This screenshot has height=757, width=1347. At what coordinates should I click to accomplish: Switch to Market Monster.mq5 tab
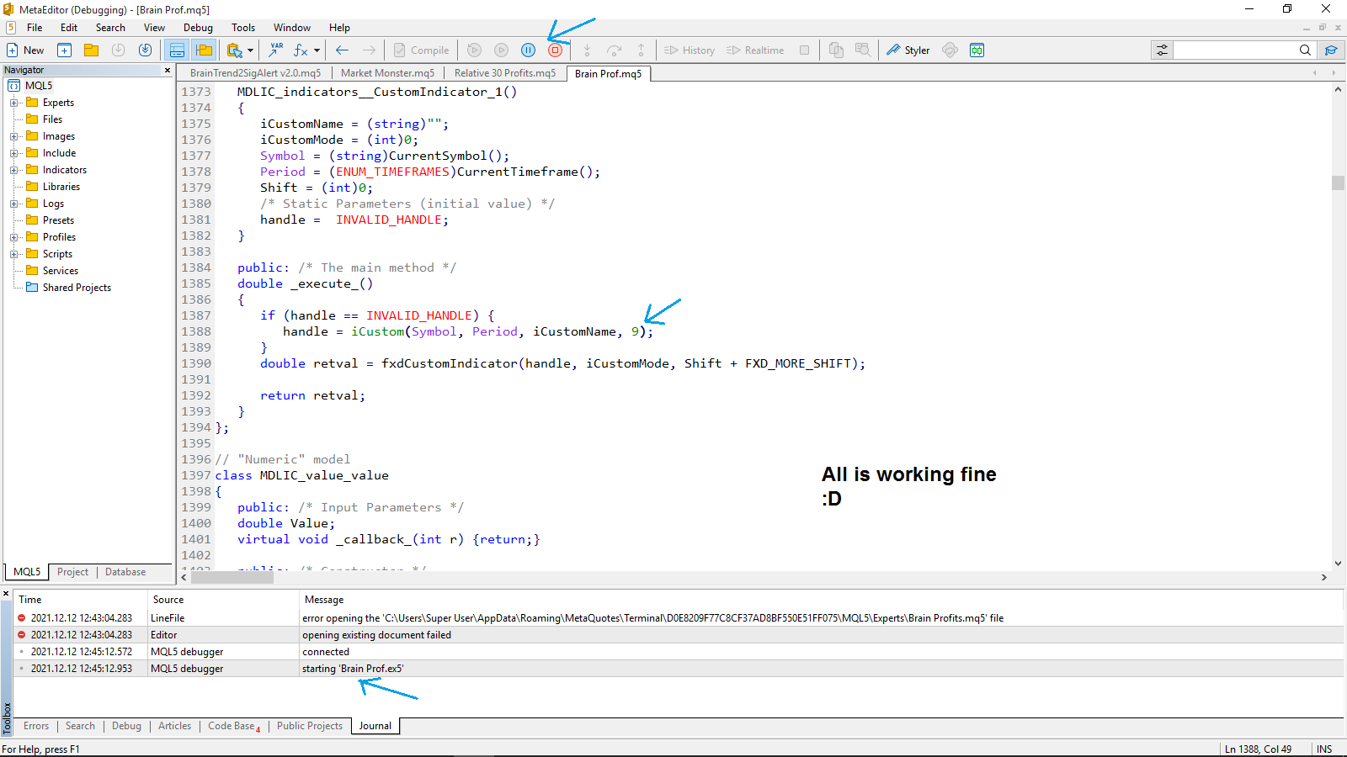click(x=387, y=73)
